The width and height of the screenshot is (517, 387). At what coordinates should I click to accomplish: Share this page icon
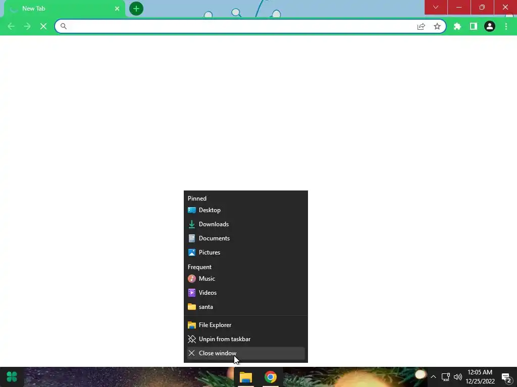421,26
